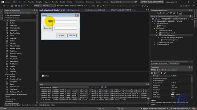This screenshot has height=110, width=197.
Task: Choose ComboBox control from toolbox
Action: point(14,31)
